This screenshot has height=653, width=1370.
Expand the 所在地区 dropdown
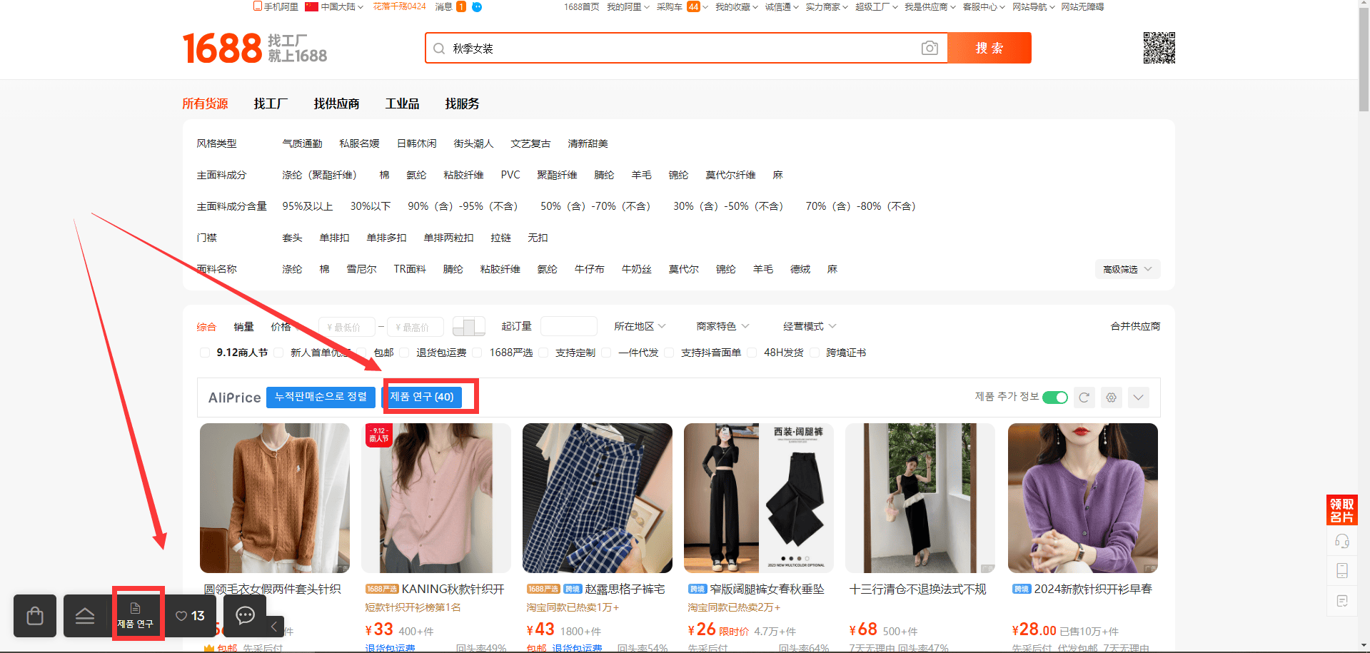pos(640,326)
